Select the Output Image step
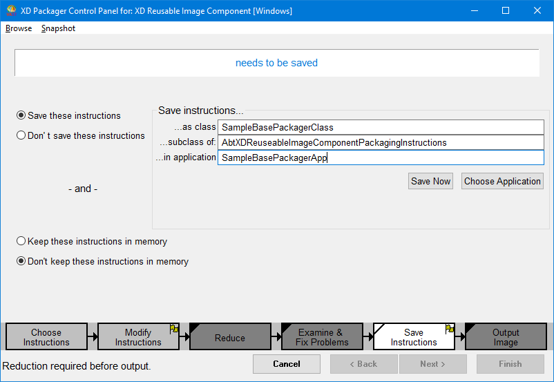 click(x=506, y=337)
